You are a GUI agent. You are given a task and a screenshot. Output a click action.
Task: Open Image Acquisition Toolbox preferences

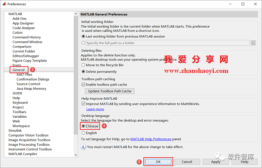[29, 140]
